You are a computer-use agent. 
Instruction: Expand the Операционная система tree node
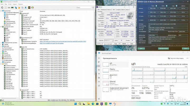1,43
